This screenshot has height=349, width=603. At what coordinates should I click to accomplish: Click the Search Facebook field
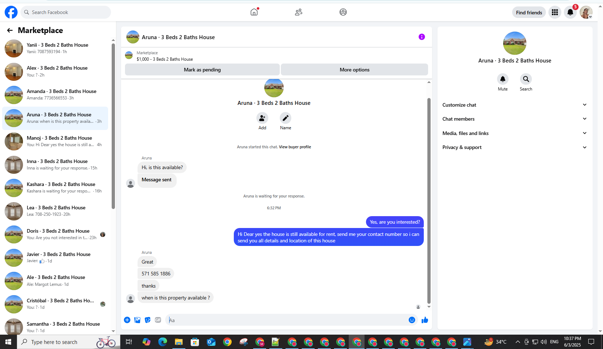click(66, 12)
